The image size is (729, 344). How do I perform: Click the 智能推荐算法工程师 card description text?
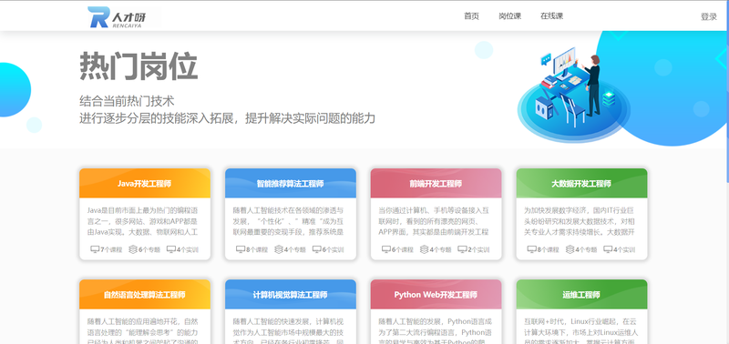point(288,221)
